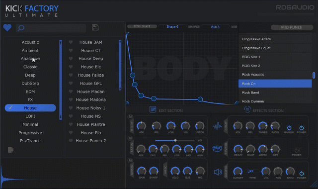Click the file icon below category list
The width and height of the screenshot is (318, 189).
[x=11, y=150]
